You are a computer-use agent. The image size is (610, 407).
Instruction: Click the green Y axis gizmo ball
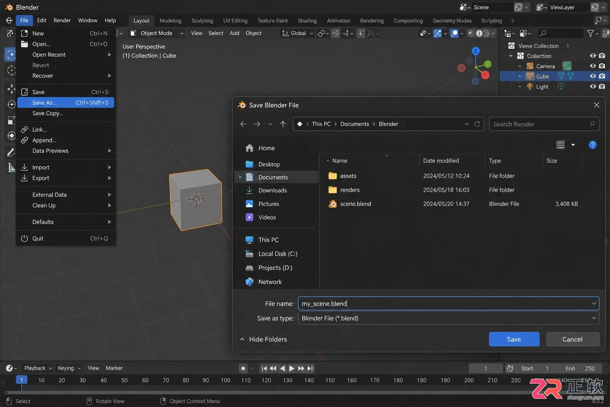[x=488, y=64]
